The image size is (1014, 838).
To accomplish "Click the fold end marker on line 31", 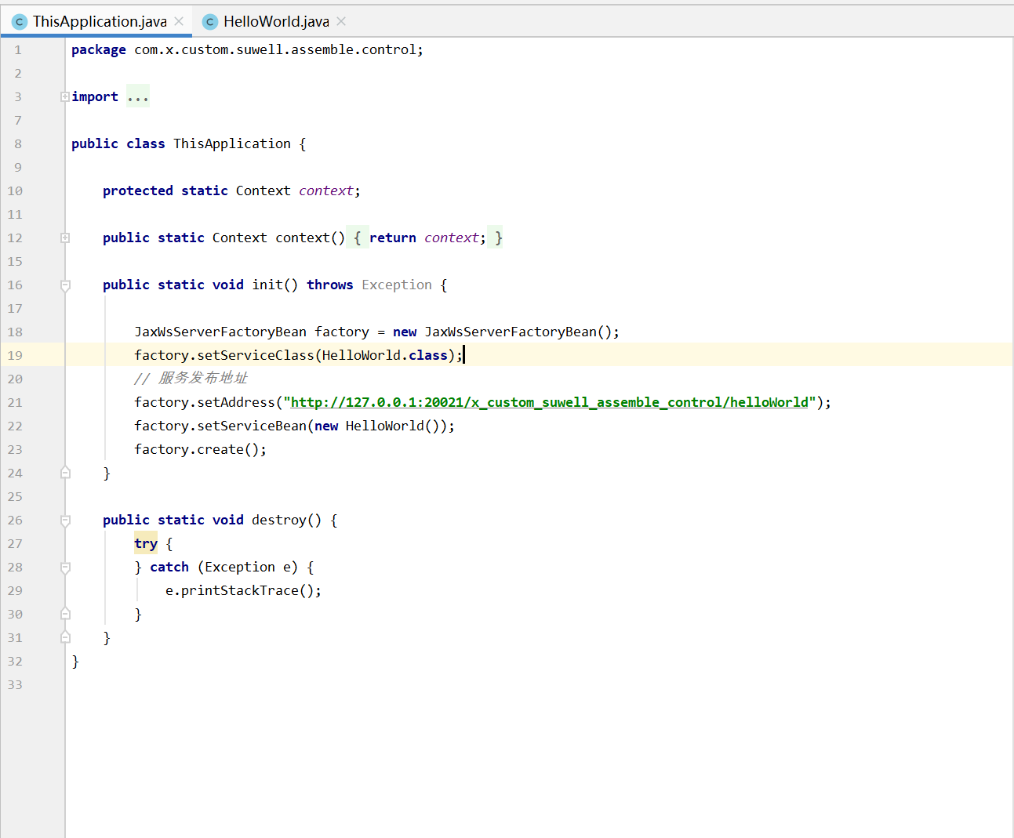I will [x=65, y=637].
